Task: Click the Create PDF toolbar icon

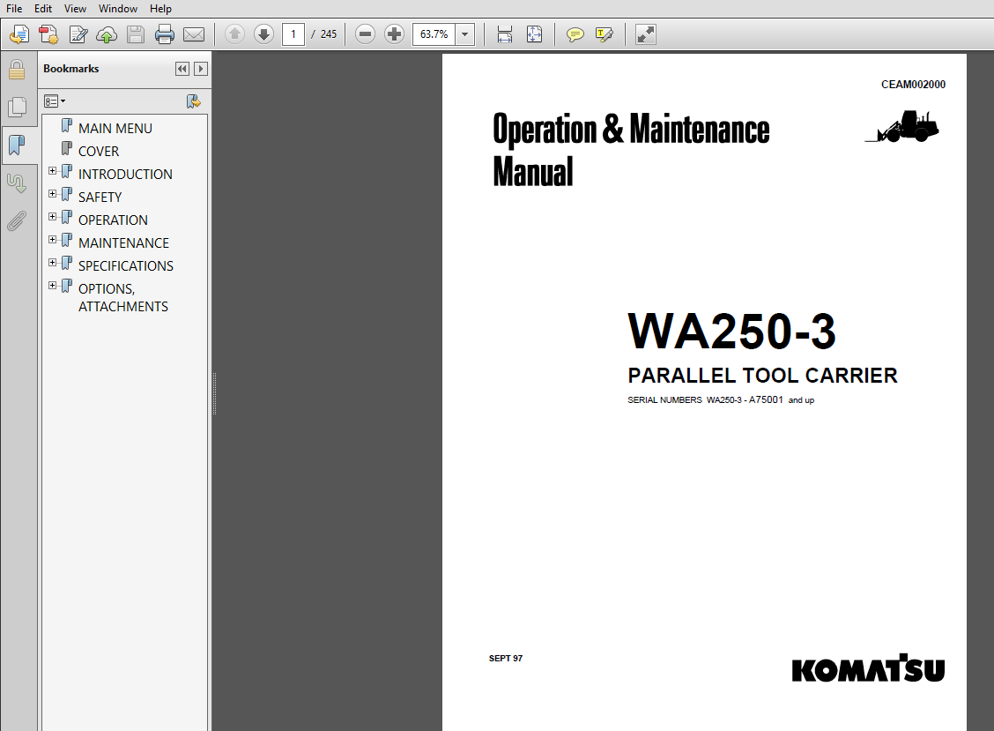Action: point(19,34)
